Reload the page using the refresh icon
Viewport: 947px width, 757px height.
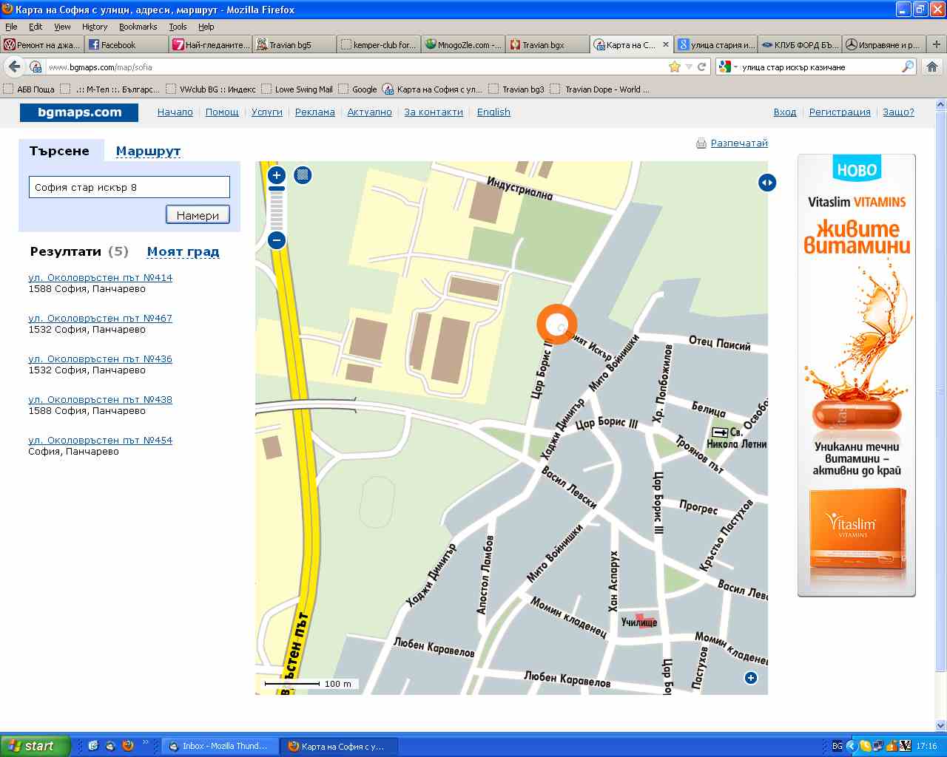click(702, 67)
